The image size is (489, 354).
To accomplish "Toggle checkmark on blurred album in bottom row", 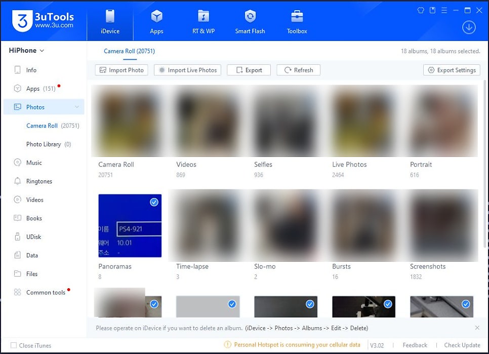I will point(154,304).
